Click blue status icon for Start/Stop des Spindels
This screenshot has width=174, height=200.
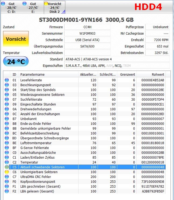coord(7,90)
